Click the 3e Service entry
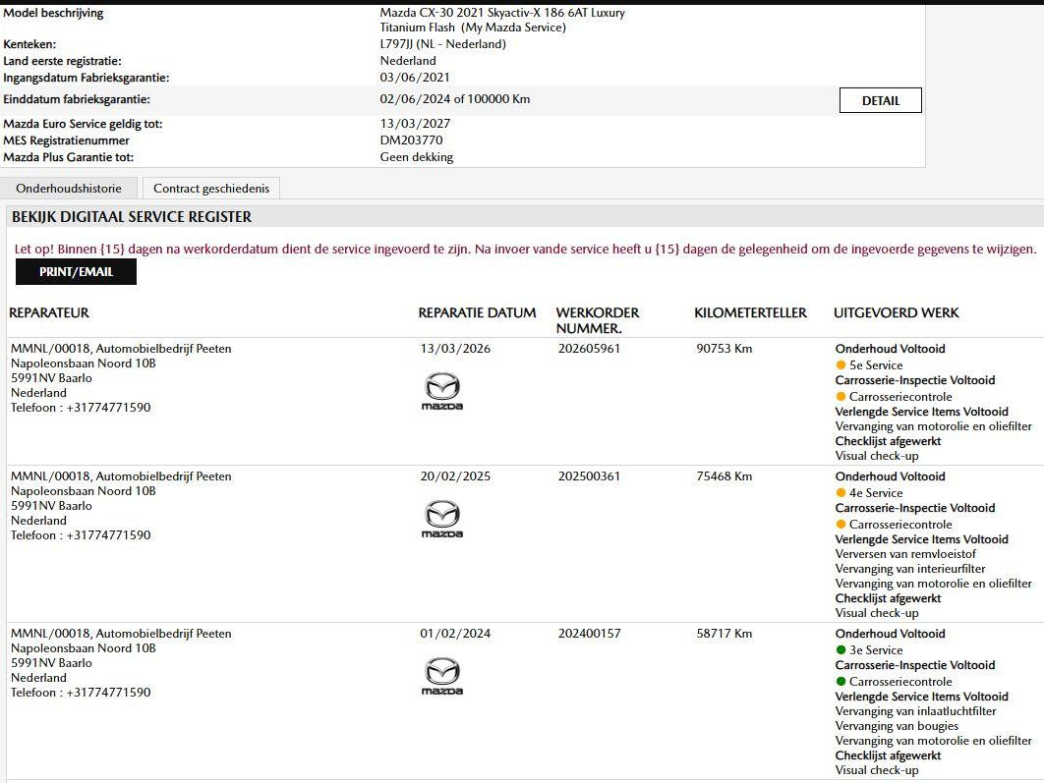Viewport: 1044px width, 783px height. coord(876,650)
